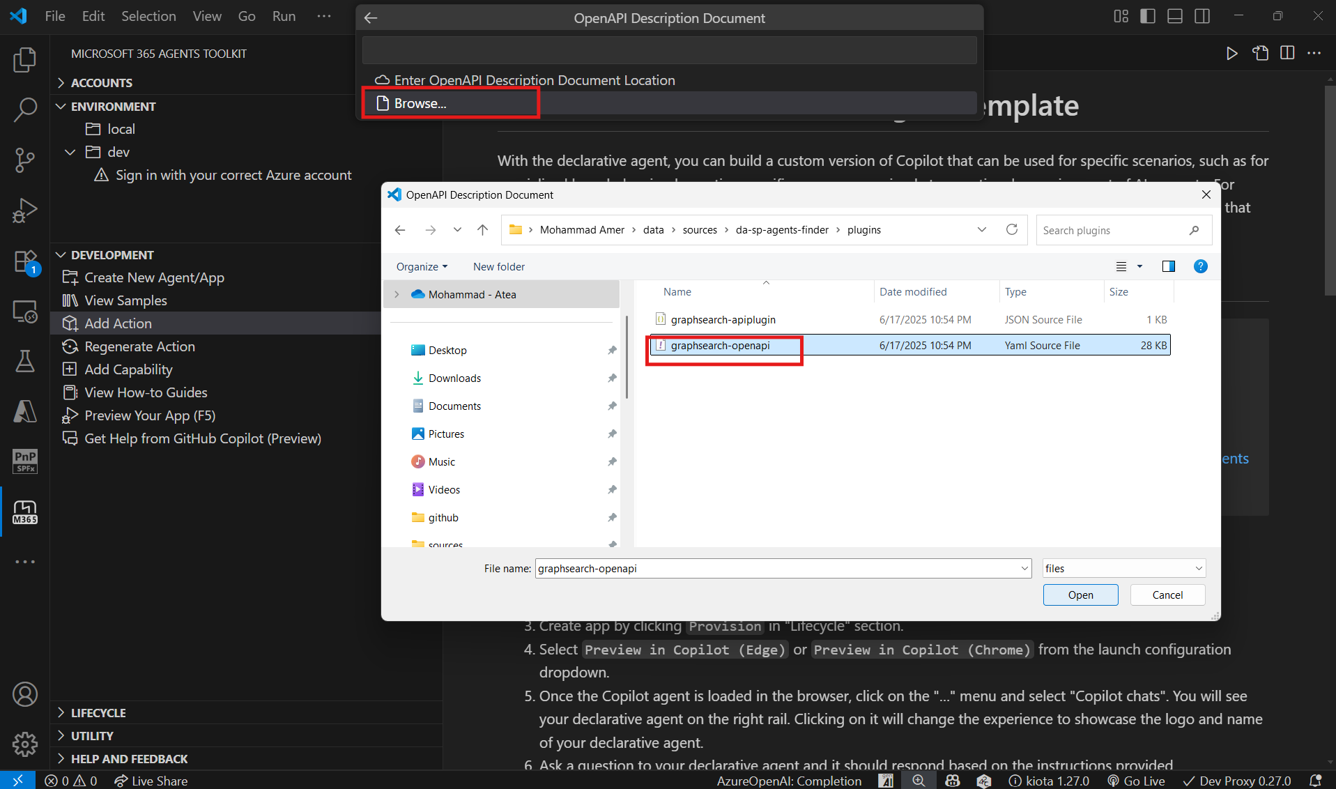Open help in the file dialog
This screenshot has width=1336, height=789.
(1200, 266)
